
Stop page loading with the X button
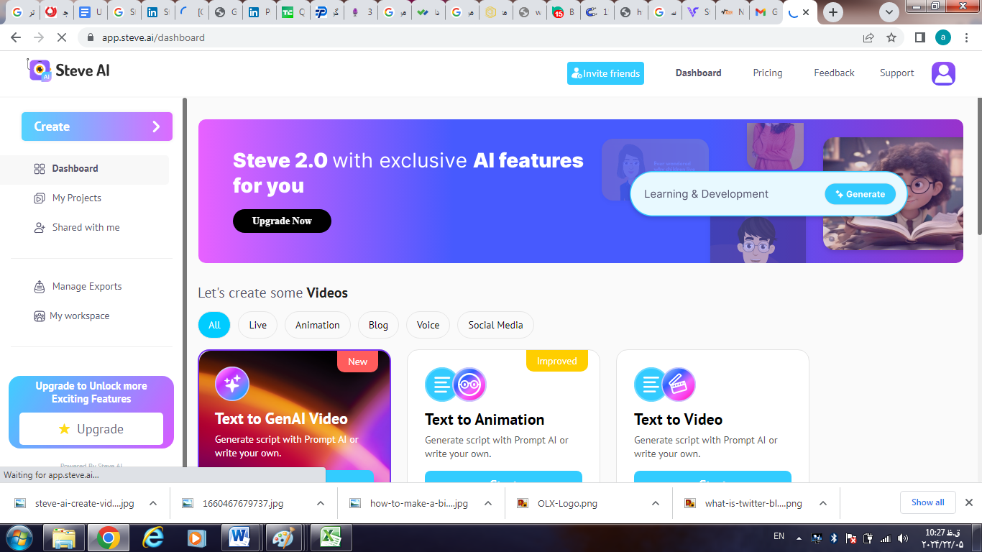click(62, 37)
